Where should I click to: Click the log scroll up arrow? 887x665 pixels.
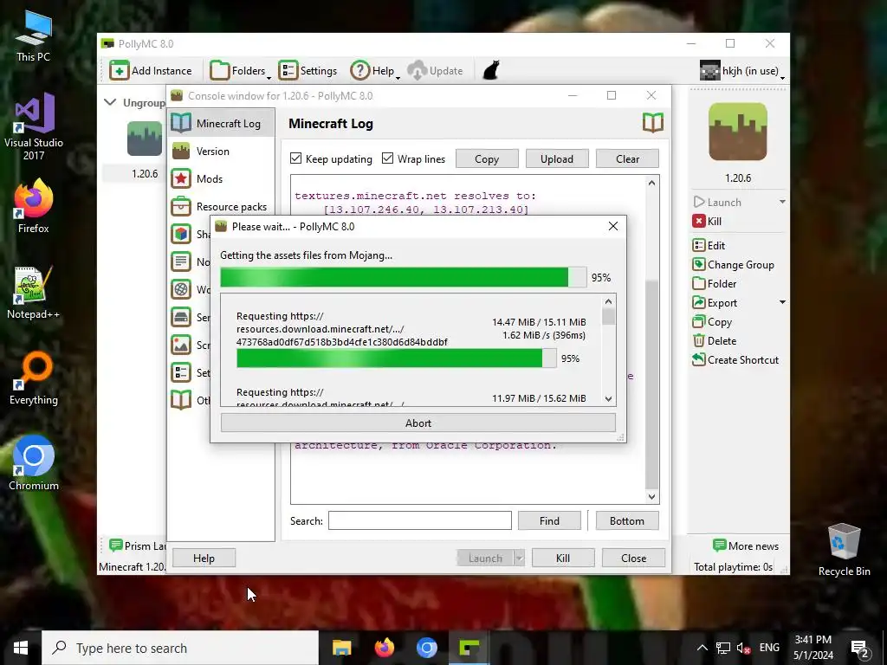click(651, 183)
